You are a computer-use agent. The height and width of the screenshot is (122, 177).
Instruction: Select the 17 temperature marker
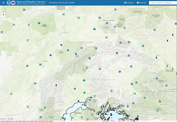pyautogui.click(x=154, y=30)
